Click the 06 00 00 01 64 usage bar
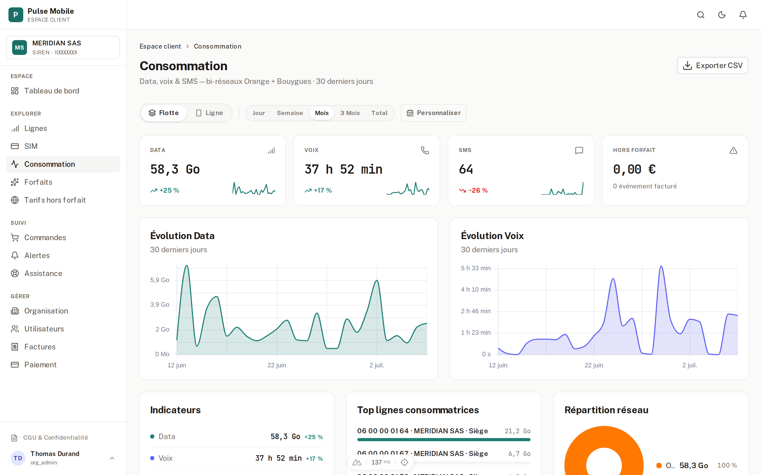This screenshot has width=761, height=475. (444, 439)
